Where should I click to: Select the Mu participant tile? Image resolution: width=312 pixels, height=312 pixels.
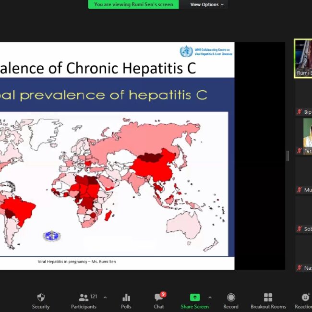click(303, 176)
